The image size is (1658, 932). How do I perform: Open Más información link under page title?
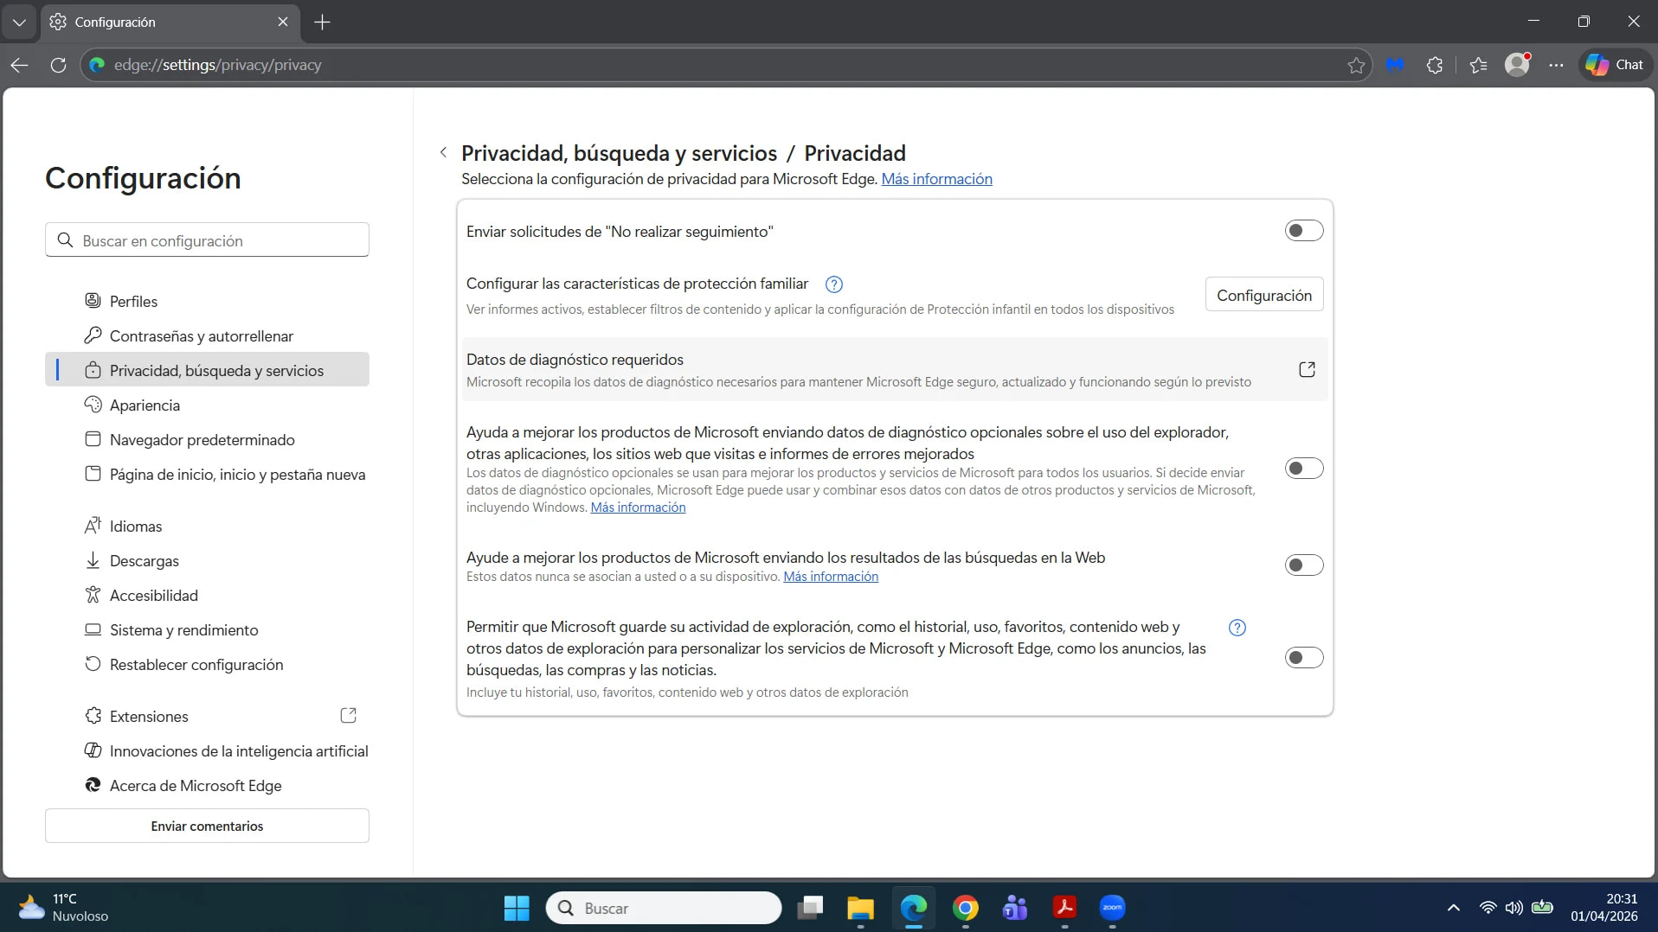coord(936,179)
